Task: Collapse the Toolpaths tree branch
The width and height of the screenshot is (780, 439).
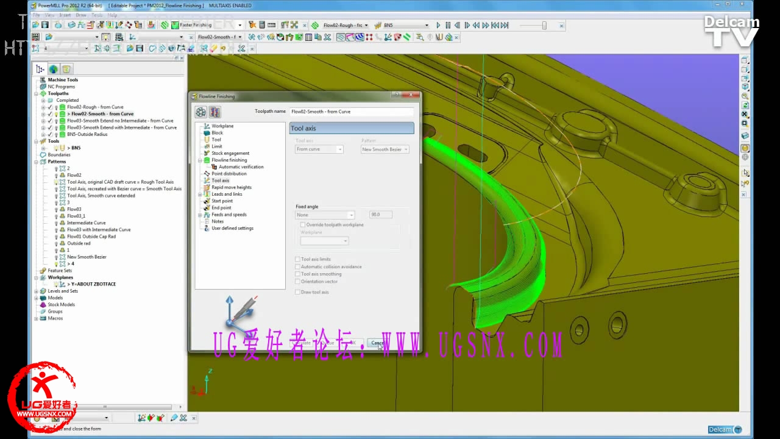Action: pyautogui.click(x=36, y=93)
